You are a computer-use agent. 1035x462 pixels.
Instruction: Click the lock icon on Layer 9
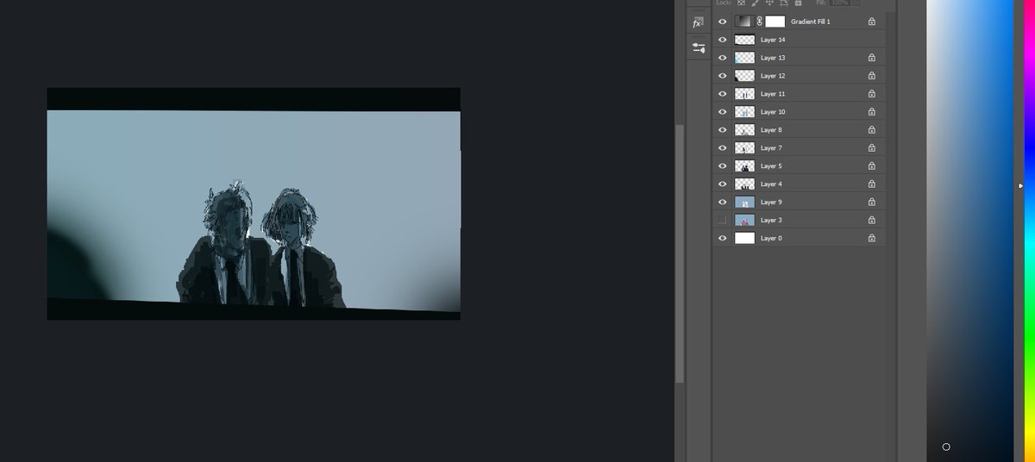pyautogui.click(x=872, y=203)
